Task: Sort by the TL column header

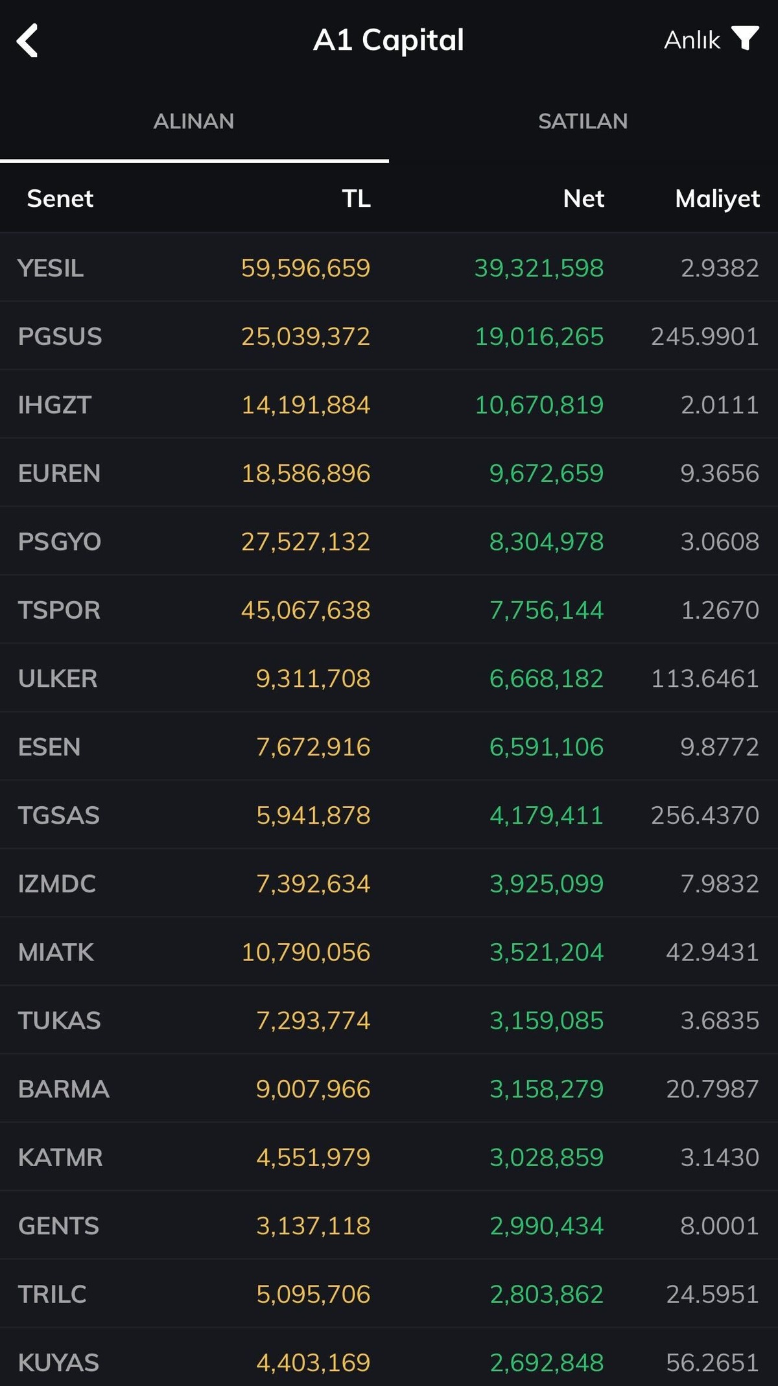Action: (x=356, y=198)
